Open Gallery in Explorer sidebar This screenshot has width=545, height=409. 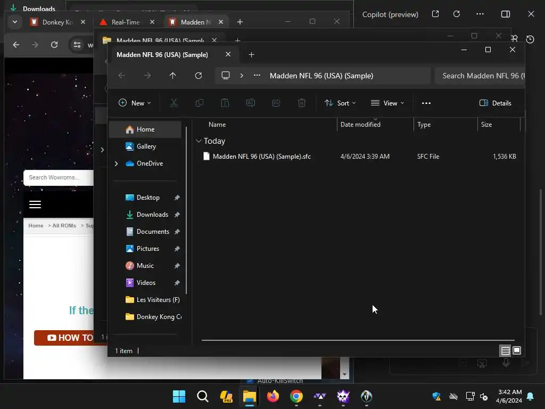[x=145, y=146]
